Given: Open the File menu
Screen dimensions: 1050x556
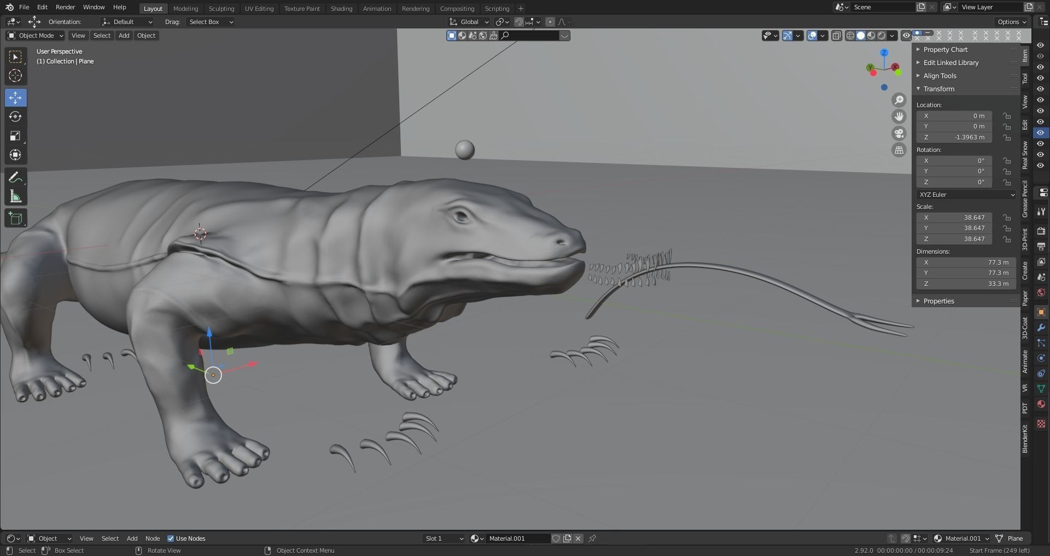Looking at the screenshot, I should point(24,7).
